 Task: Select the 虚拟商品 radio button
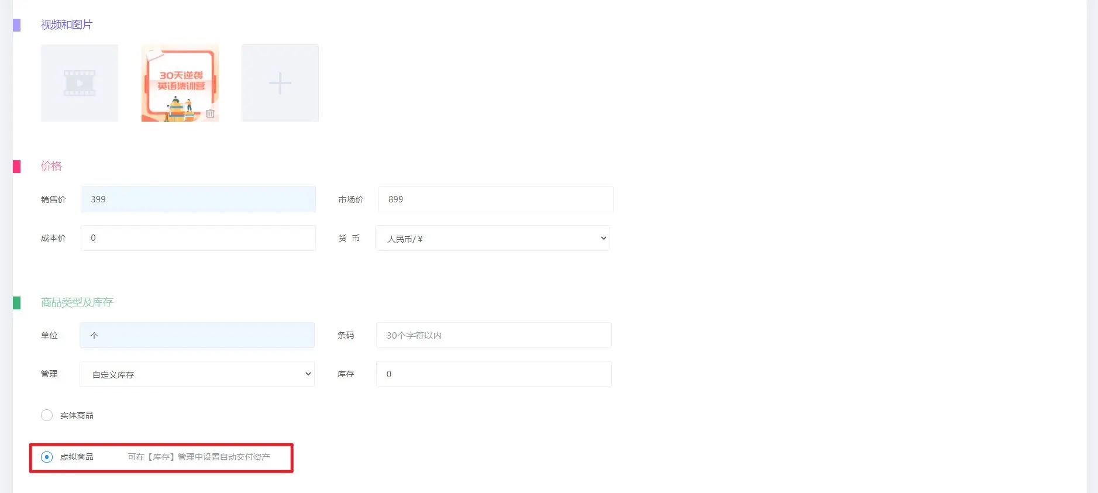[47, 457]
